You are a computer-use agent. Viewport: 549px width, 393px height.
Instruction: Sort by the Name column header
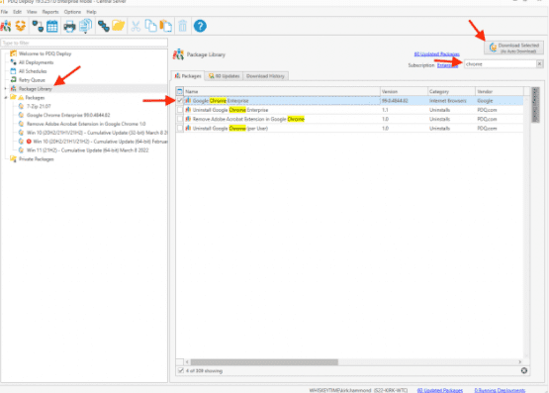tap(282, 91)
